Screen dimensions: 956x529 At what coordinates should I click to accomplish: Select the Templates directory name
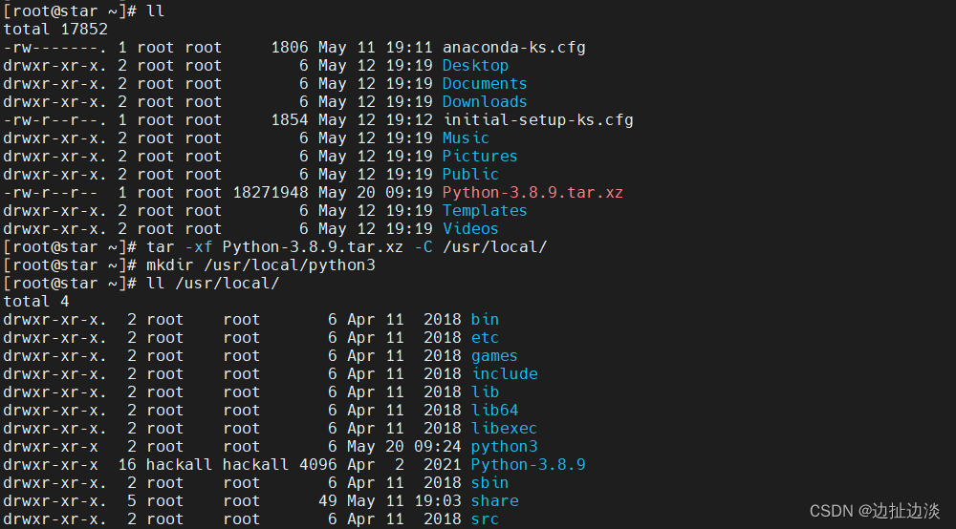[x=485, y=210]
